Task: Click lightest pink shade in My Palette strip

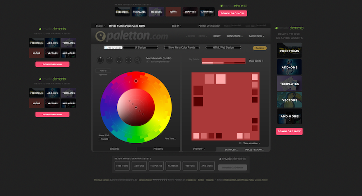Action: click(207, 63)
